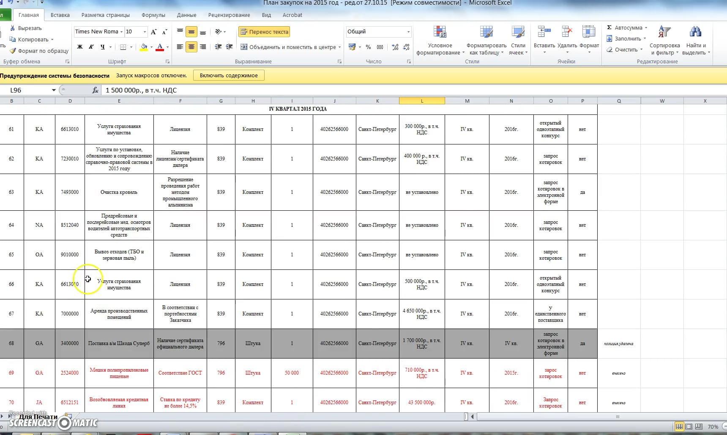
Task: Expand the Font (Шрифт) dialog launcher
Action: click(167, 62)
